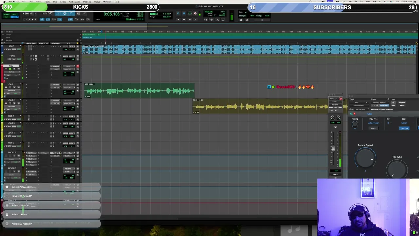The image size is (419, 236).
Task: Select Slip edit mode
Action: [x=7, y=17]
